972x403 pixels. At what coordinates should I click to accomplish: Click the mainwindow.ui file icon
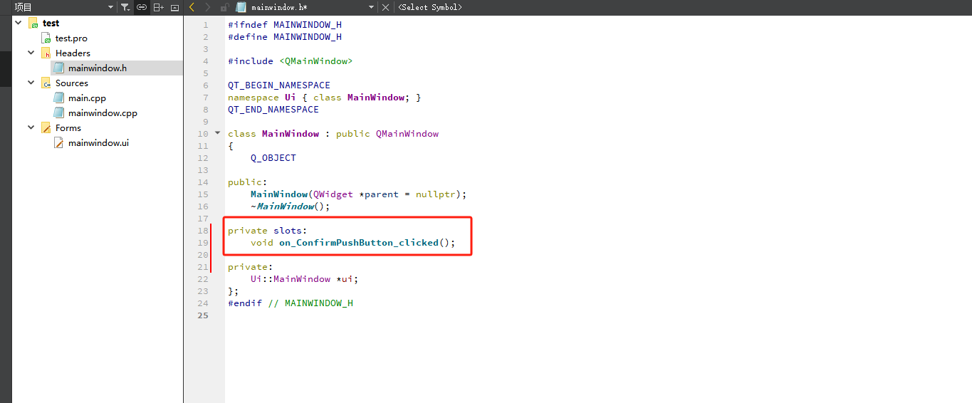click(59, 142)
